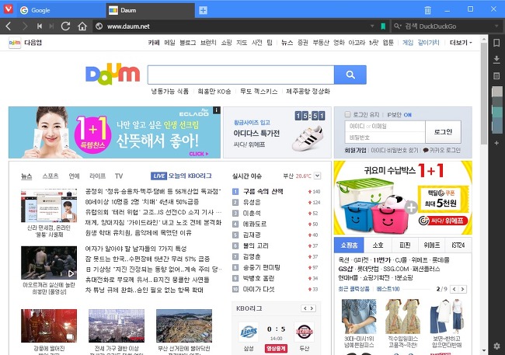The image size is (505, 355).
Task: Click in the Daum search input field
Action: click(241, 75)
